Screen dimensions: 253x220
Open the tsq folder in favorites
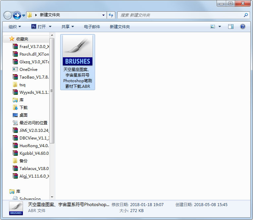19,85
